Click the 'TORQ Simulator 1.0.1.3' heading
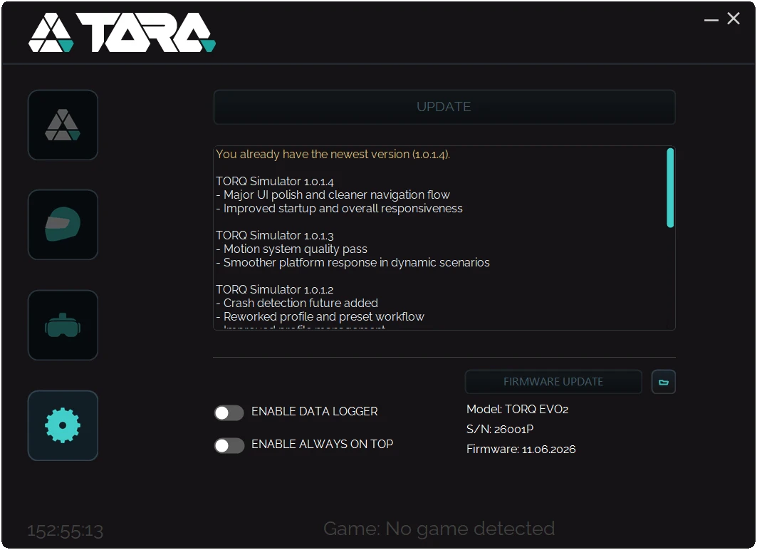757x550 pixels. point(275,235)
